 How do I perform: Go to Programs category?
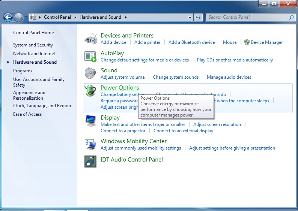(x=23, y=71)
